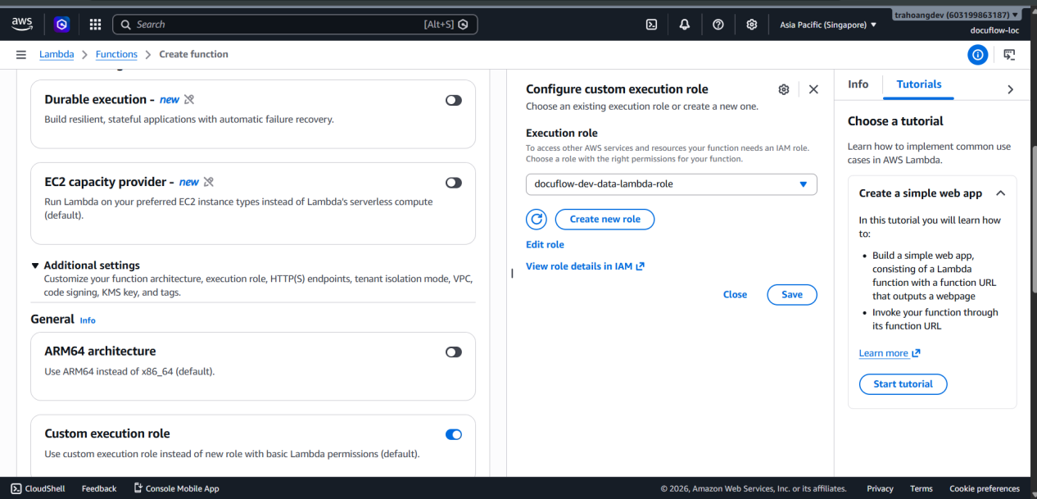Image resolution: width=1037 pixels, height=499 pixels.
Task: Click in the AWS search field
Action: pyautogui.click(x=295, y=25)
